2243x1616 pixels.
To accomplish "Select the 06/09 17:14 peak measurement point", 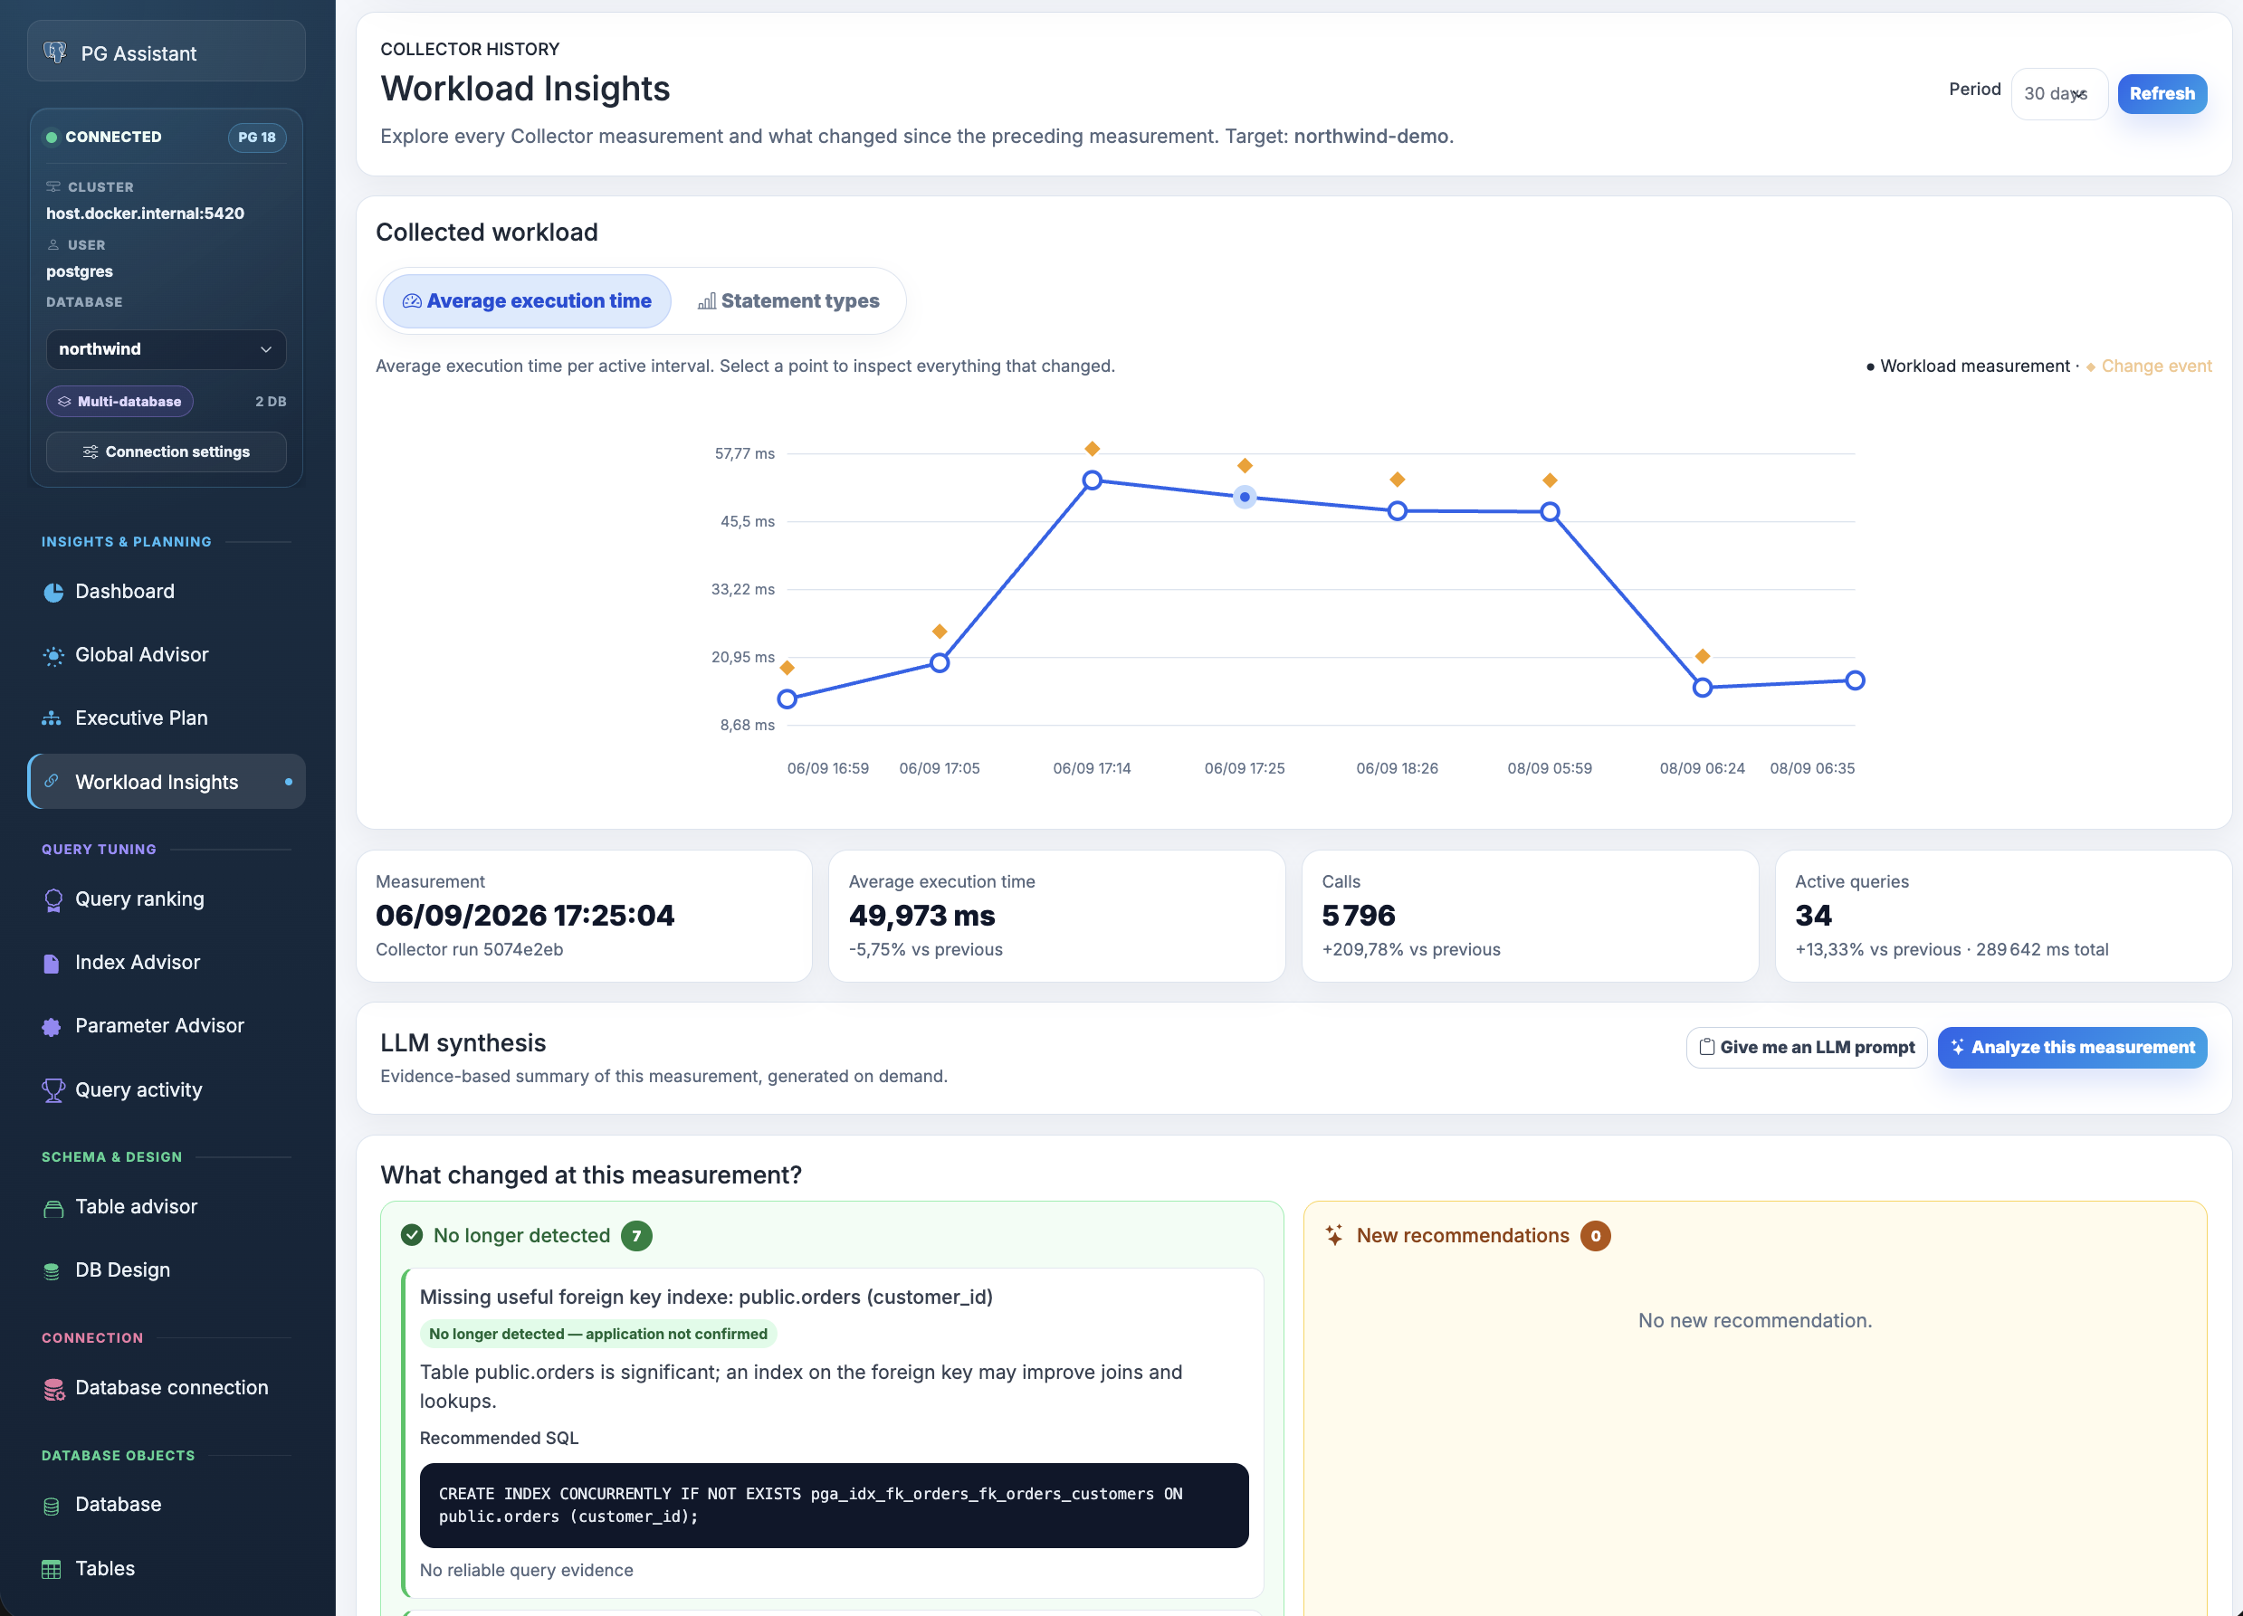I will 1092,480.
